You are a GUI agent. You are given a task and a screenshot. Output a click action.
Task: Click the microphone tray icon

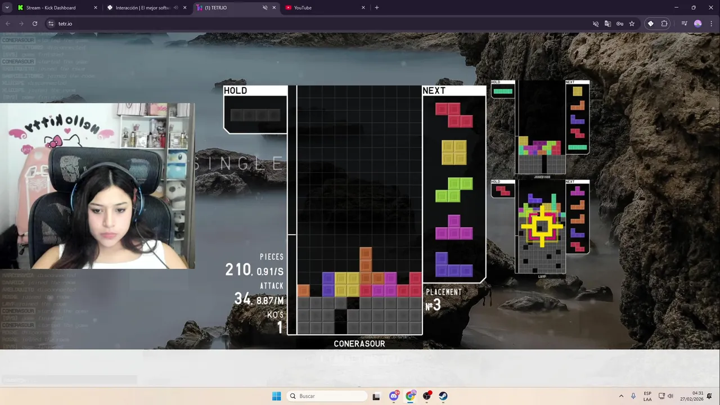[633, 396]
